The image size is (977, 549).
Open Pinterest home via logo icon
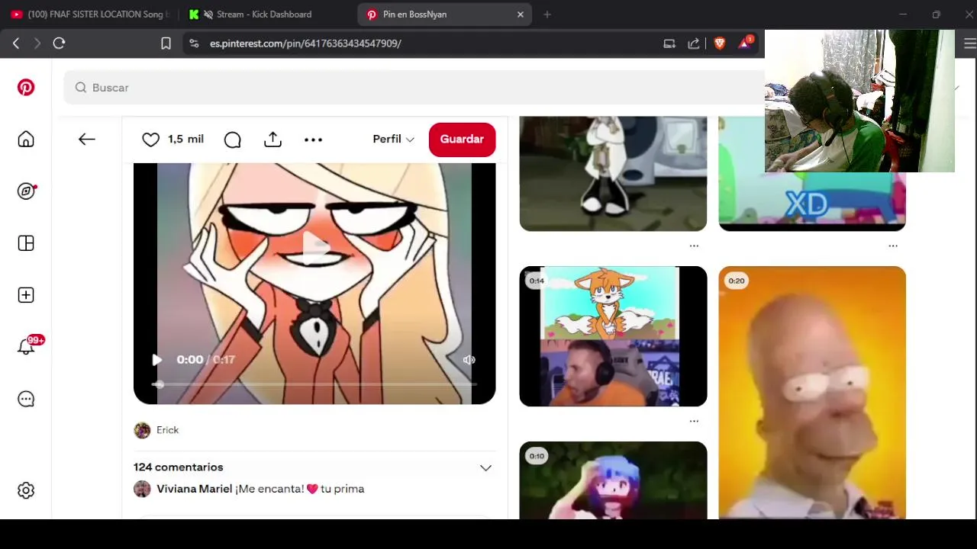pos(26,87)
